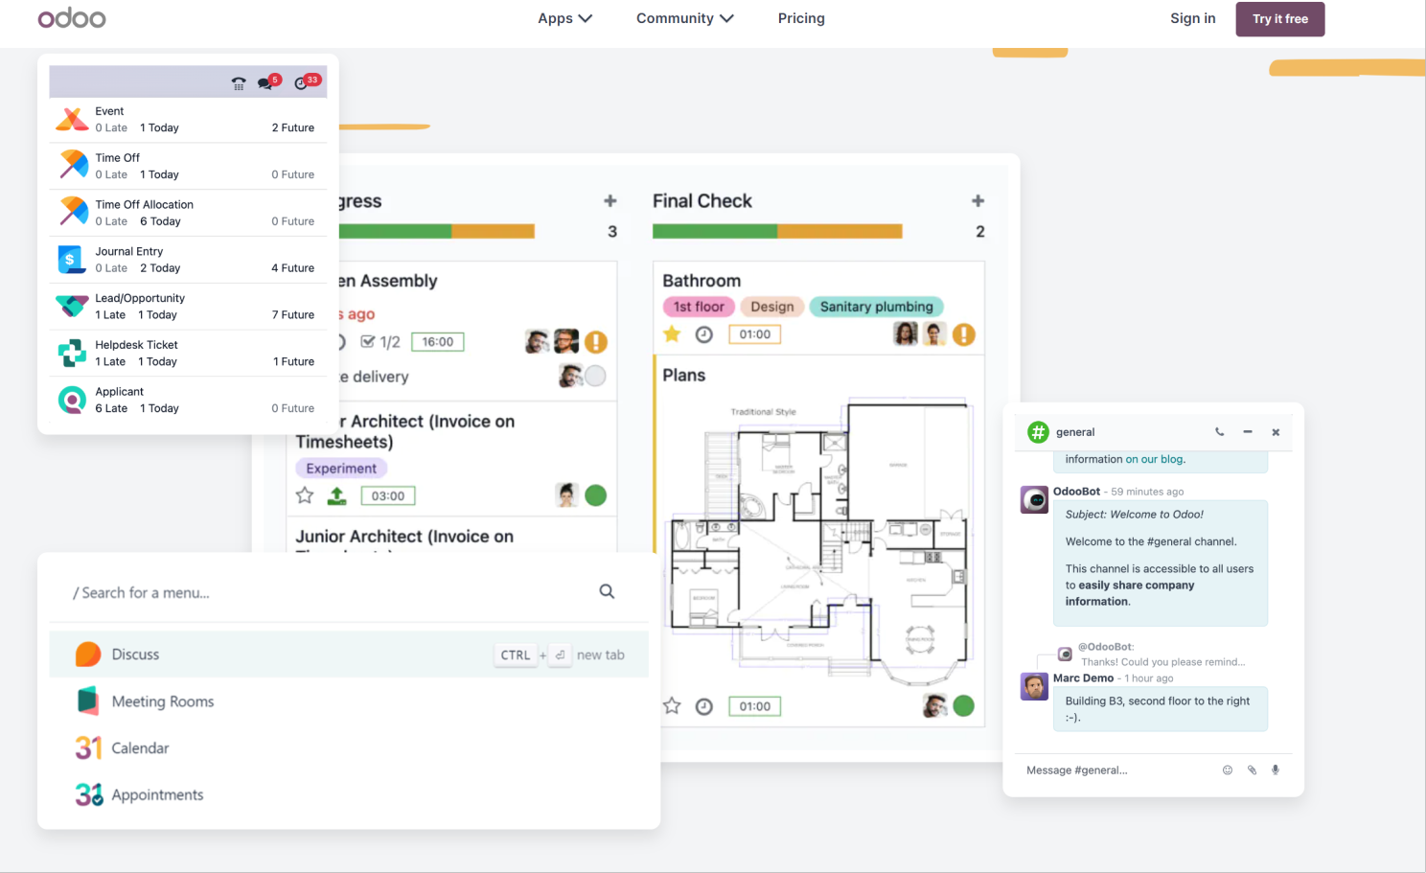This screenshot has width=1426, height=873.
Task: Click the clock icon on Bathroom card
Action: 703,334
